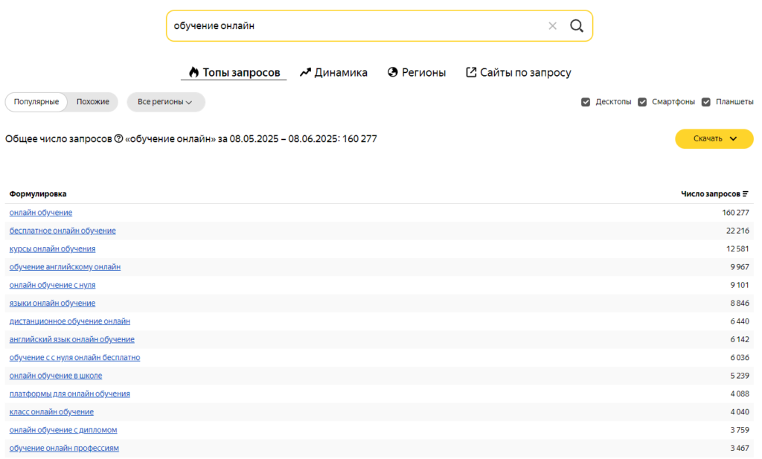Toggle the Смартфоны checkbox
This screenshot has height=459, width=762.
[x=642, y=102]
